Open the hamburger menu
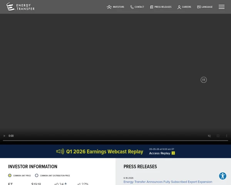The height and width of the screenshot is (185, 231). pos(221,7)
